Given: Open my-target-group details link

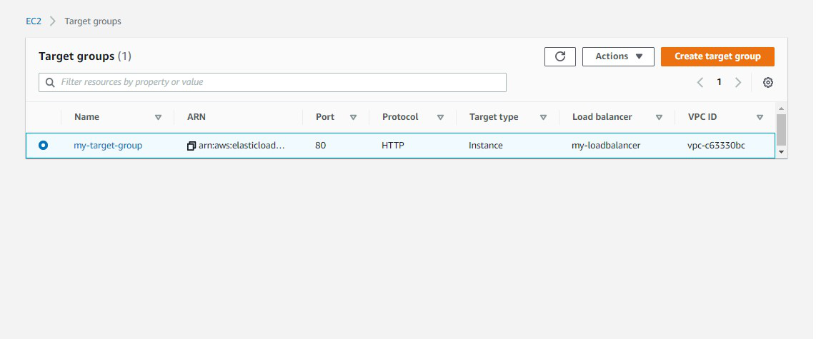Looking at the screenshot, I should click(x=108, y=146).
